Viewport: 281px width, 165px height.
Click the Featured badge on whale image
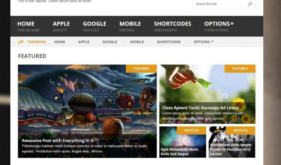point(141,68)
